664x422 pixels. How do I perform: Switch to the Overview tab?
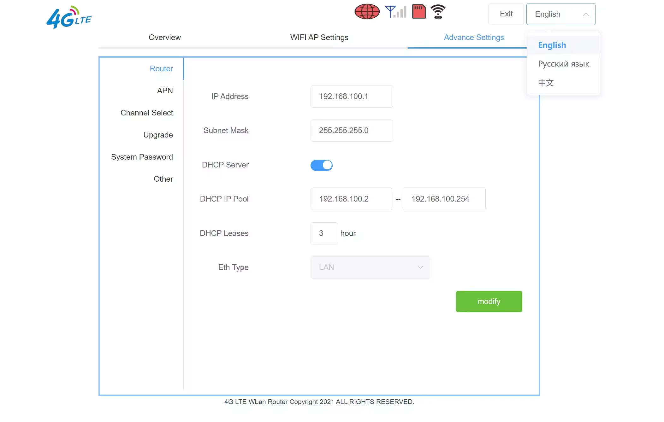point(164,38)
